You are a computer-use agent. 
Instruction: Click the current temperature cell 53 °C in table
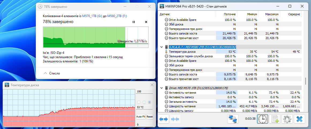226,52
